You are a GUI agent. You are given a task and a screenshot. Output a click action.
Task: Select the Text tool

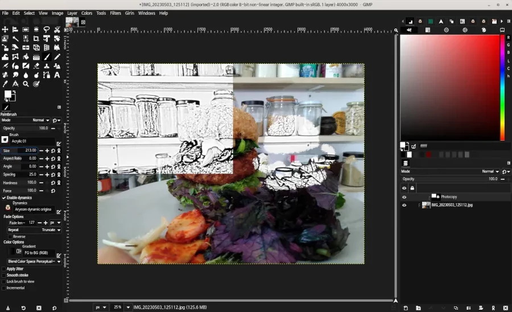click(57, 75)
